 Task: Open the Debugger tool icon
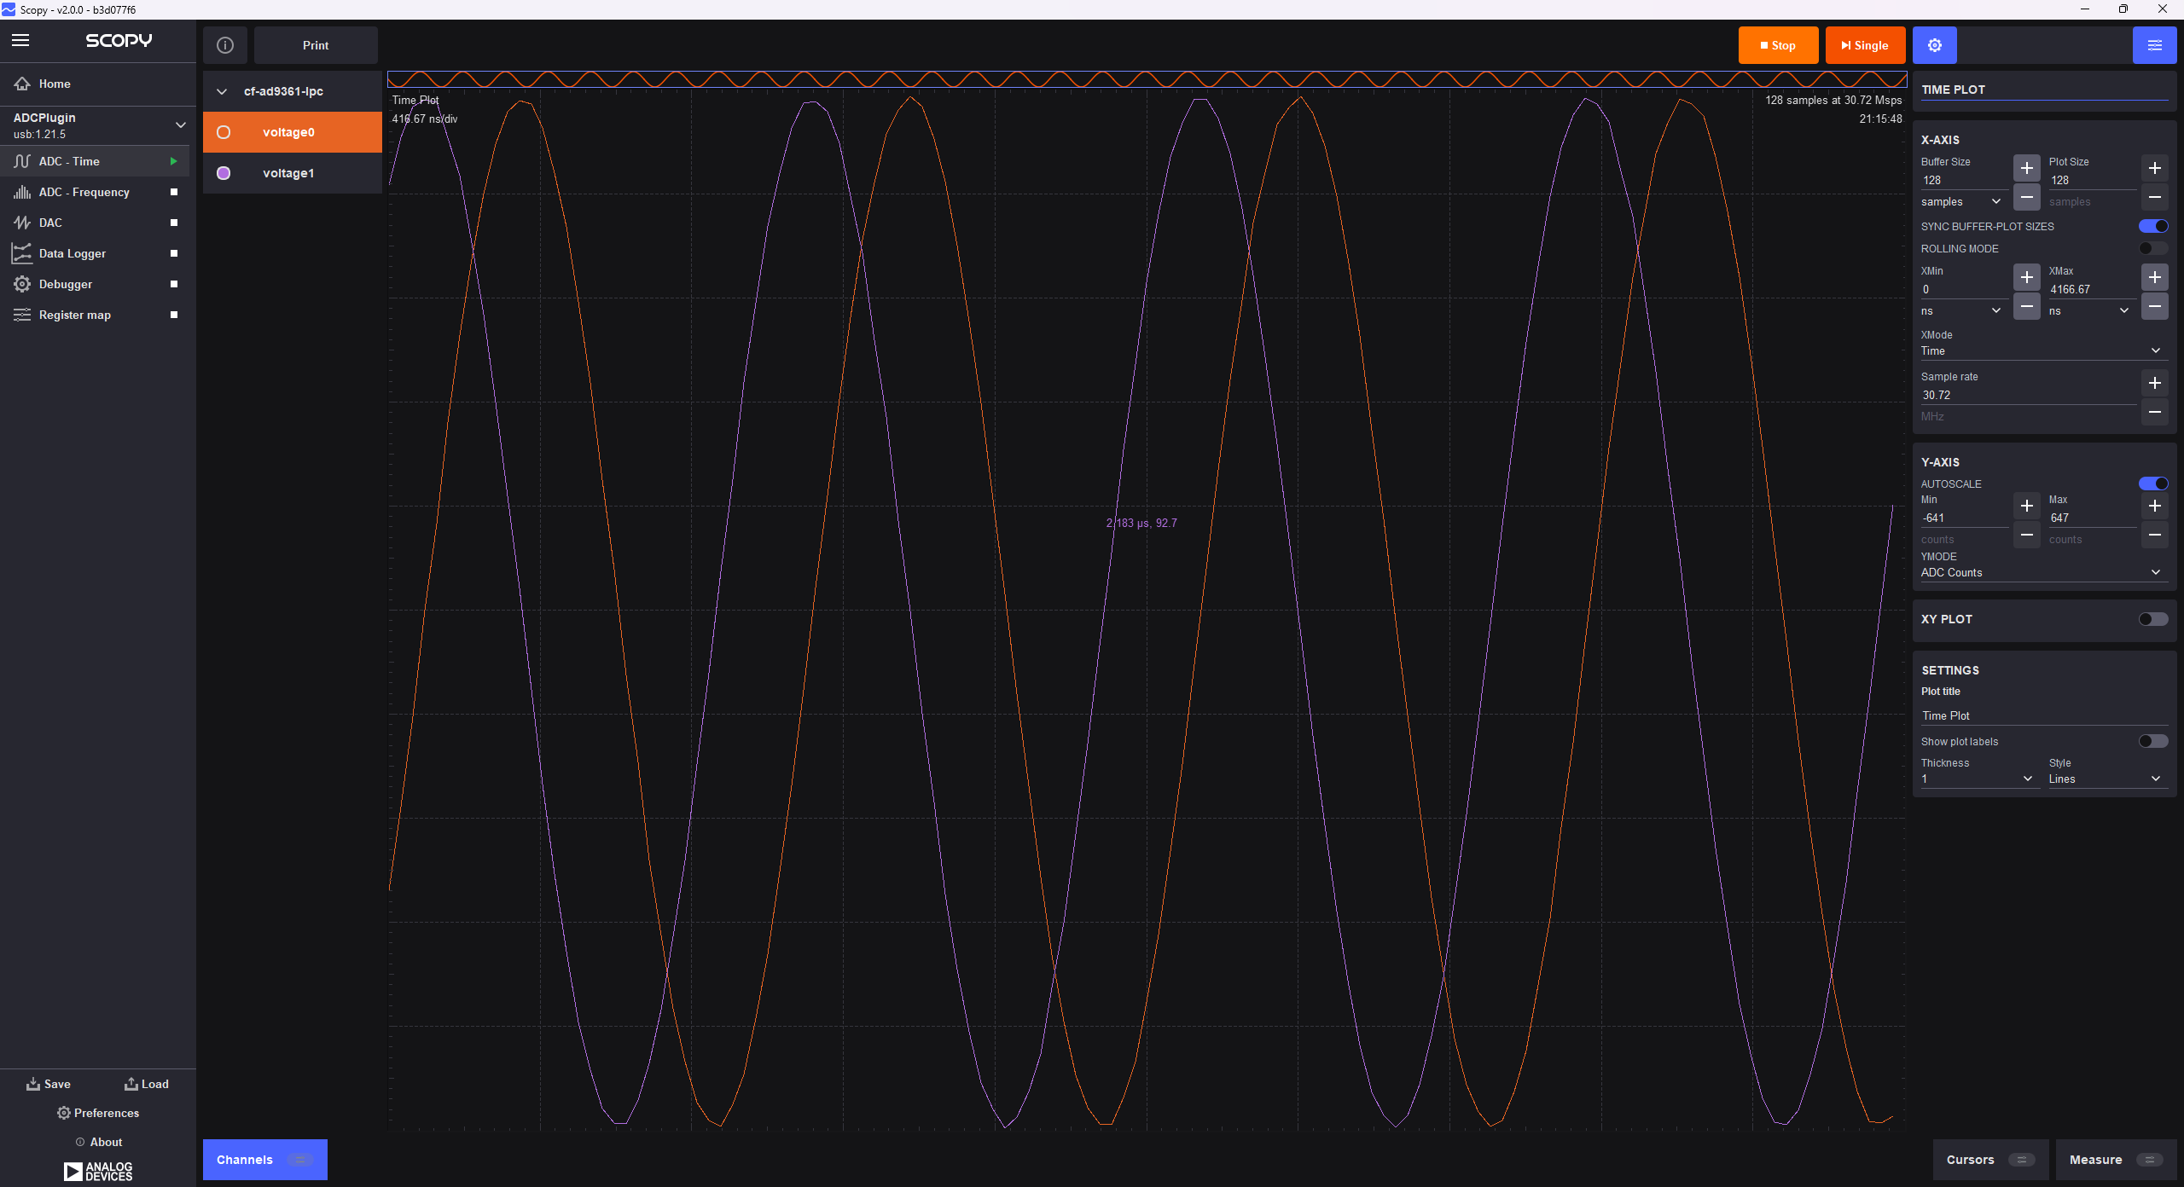[22, 284]
